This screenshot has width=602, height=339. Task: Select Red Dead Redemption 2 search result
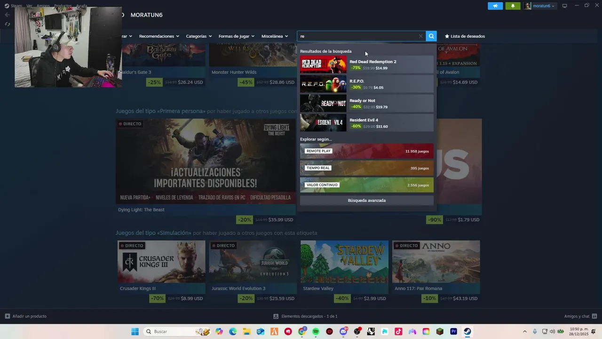point(367,65)
